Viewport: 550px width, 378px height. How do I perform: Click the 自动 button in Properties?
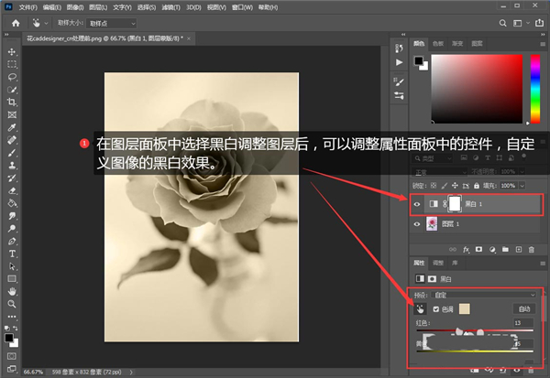(x=522, y=309)
